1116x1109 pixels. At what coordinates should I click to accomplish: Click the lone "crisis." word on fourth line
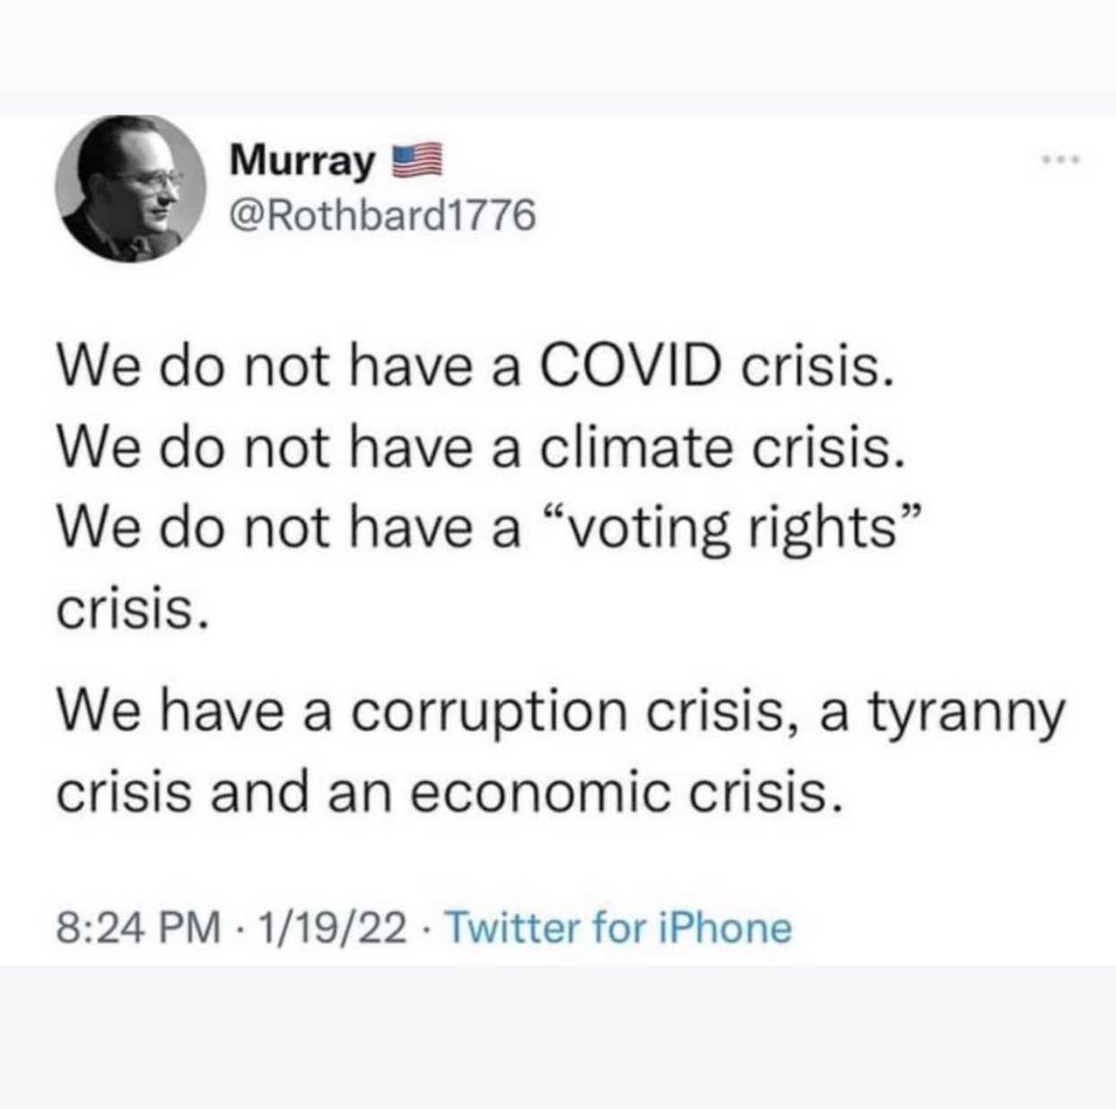pos(136,611)
